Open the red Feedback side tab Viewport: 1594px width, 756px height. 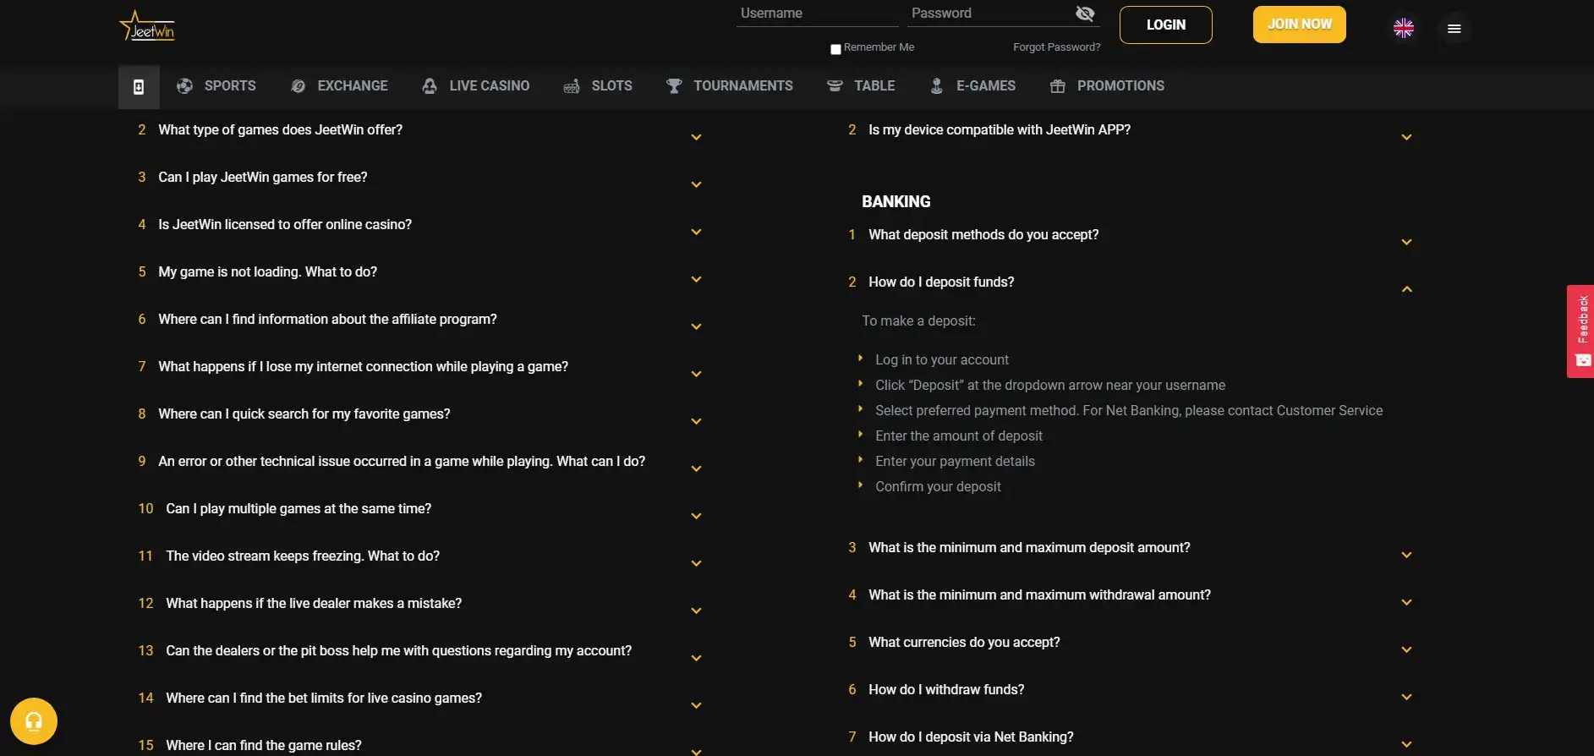[1580, 331]
